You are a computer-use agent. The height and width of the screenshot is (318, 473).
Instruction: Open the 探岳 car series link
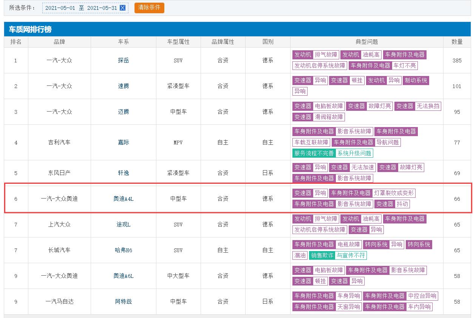pos(124,60)
